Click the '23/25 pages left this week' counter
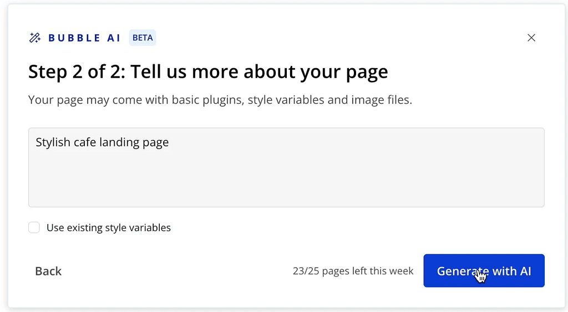The width and height of the screenshot is (568, 312). (x=353, y=271)
